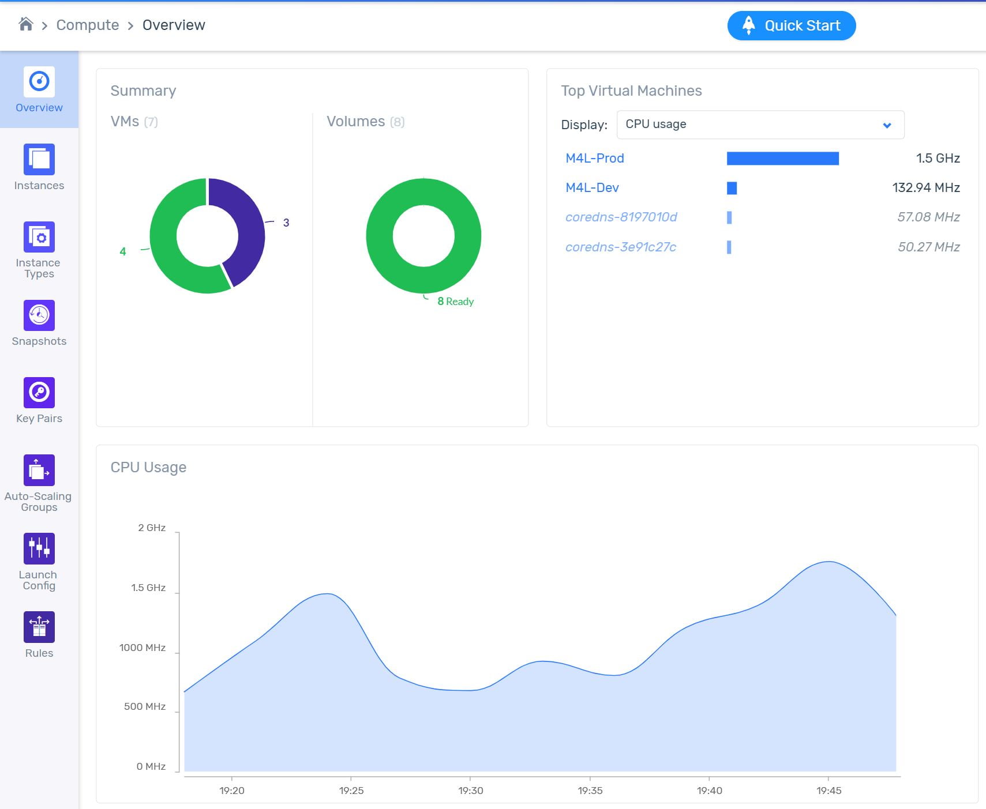986x809 pixels.
Task: Open the Overview sidebar icon
Action: [x=39, y=82]
